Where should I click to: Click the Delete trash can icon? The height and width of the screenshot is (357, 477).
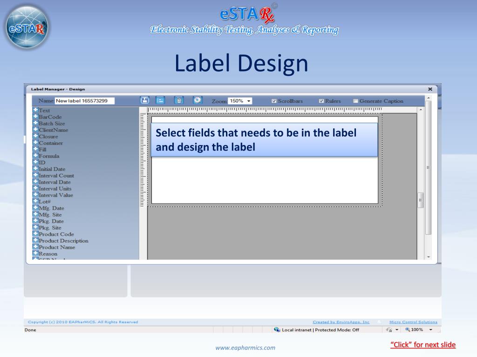(x=179, y=100)
